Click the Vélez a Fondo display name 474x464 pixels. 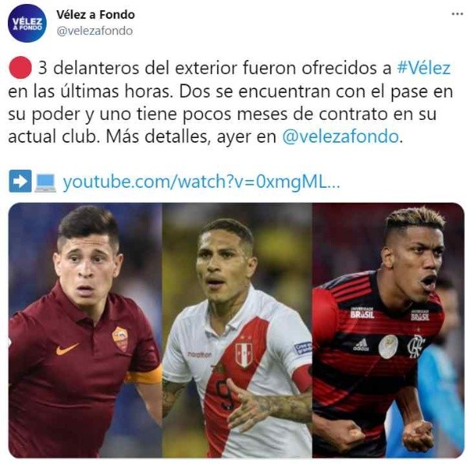(x=96, y=14)
